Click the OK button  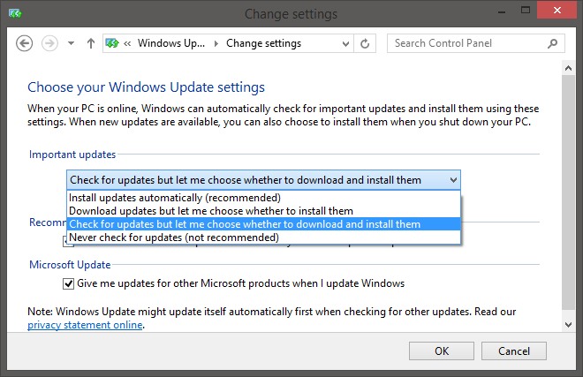point(442,351)
